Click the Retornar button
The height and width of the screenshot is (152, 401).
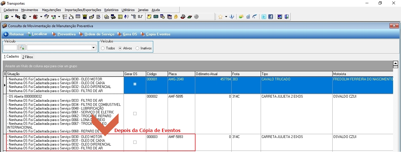pos(14,34)
